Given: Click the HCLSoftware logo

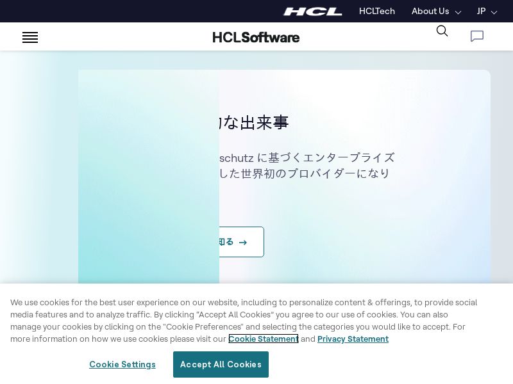Looking at the screenshot, I should (256, 37).
